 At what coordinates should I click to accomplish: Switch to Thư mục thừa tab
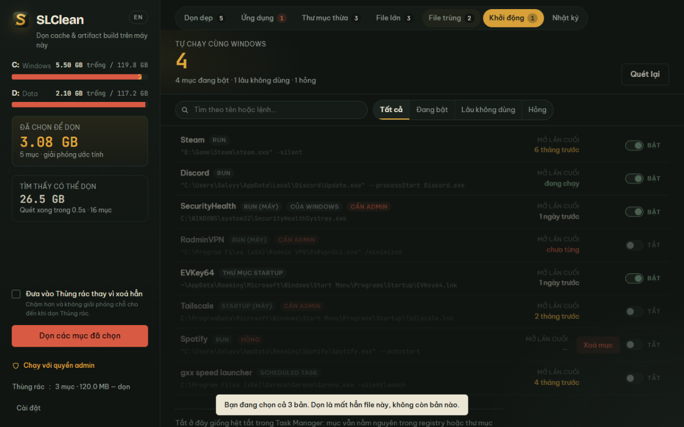[x=331, y=18]
